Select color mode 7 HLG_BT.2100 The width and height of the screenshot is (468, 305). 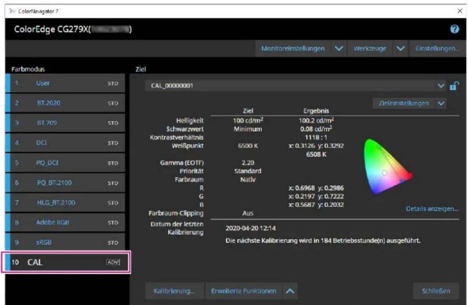click(65, 203)
